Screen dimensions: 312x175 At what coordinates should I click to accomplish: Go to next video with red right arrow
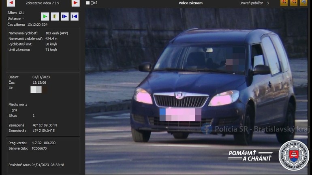pos(75,3)
